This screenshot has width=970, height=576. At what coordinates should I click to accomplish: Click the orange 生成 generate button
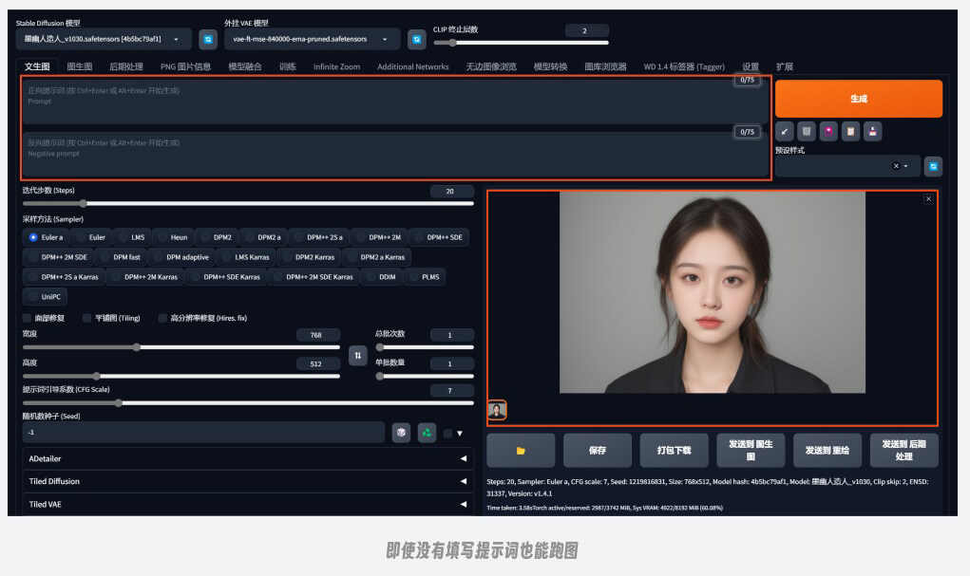(x=858, y=99)
